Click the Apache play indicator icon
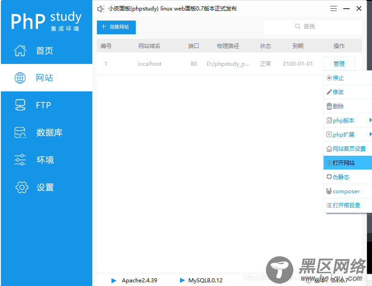 [114, 281]
